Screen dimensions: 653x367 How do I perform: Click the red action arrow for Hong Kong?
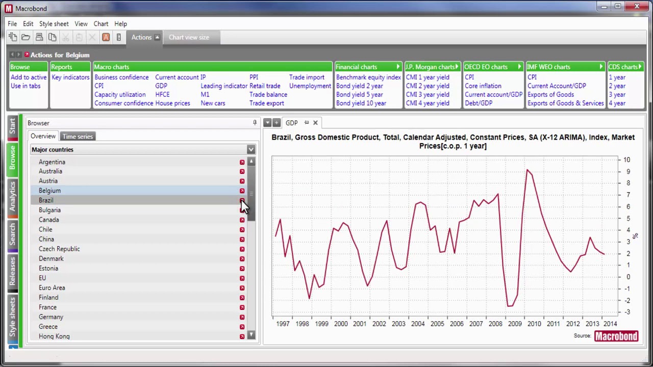(242, 336)
